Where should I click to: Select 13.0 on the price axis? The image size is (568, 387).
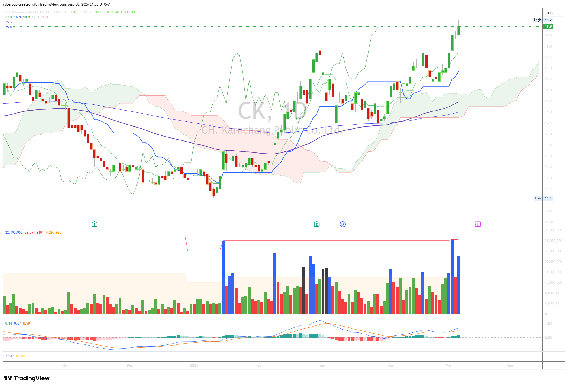[548, 156]
